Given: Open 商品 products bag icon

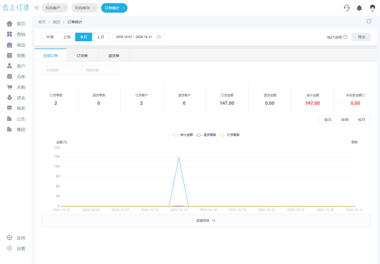Looking at the screenshot, I should point(9,45).
